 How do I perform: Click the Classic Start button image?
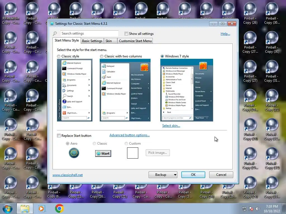coord(103,154)
